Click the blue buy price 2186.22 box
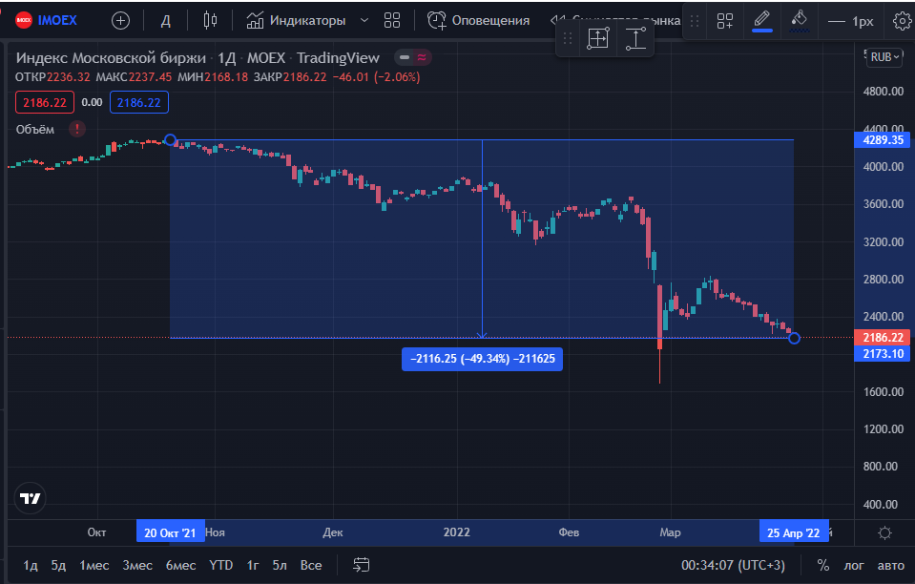The height and width of the screenshot is (584, 915). [139, 103]
